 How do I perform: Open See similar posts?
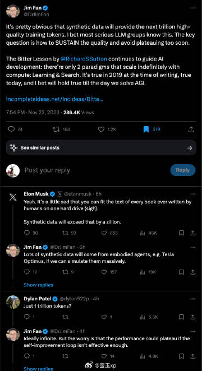(x=101, y=147)
